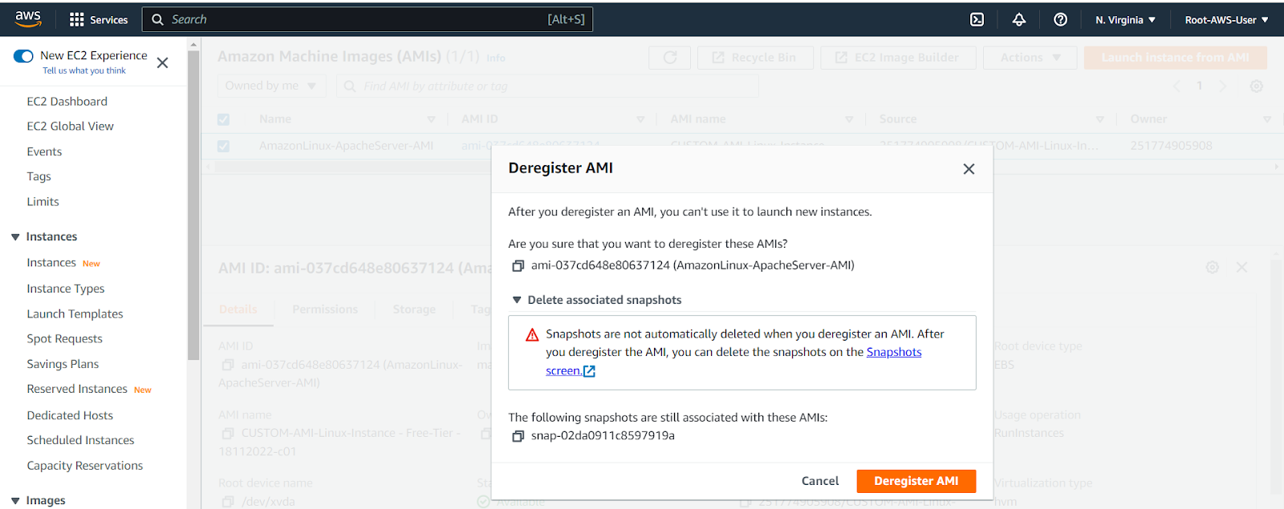Click the warning triangle icon in the snapshots notice

pyautogui.click(x=532, y=335)
